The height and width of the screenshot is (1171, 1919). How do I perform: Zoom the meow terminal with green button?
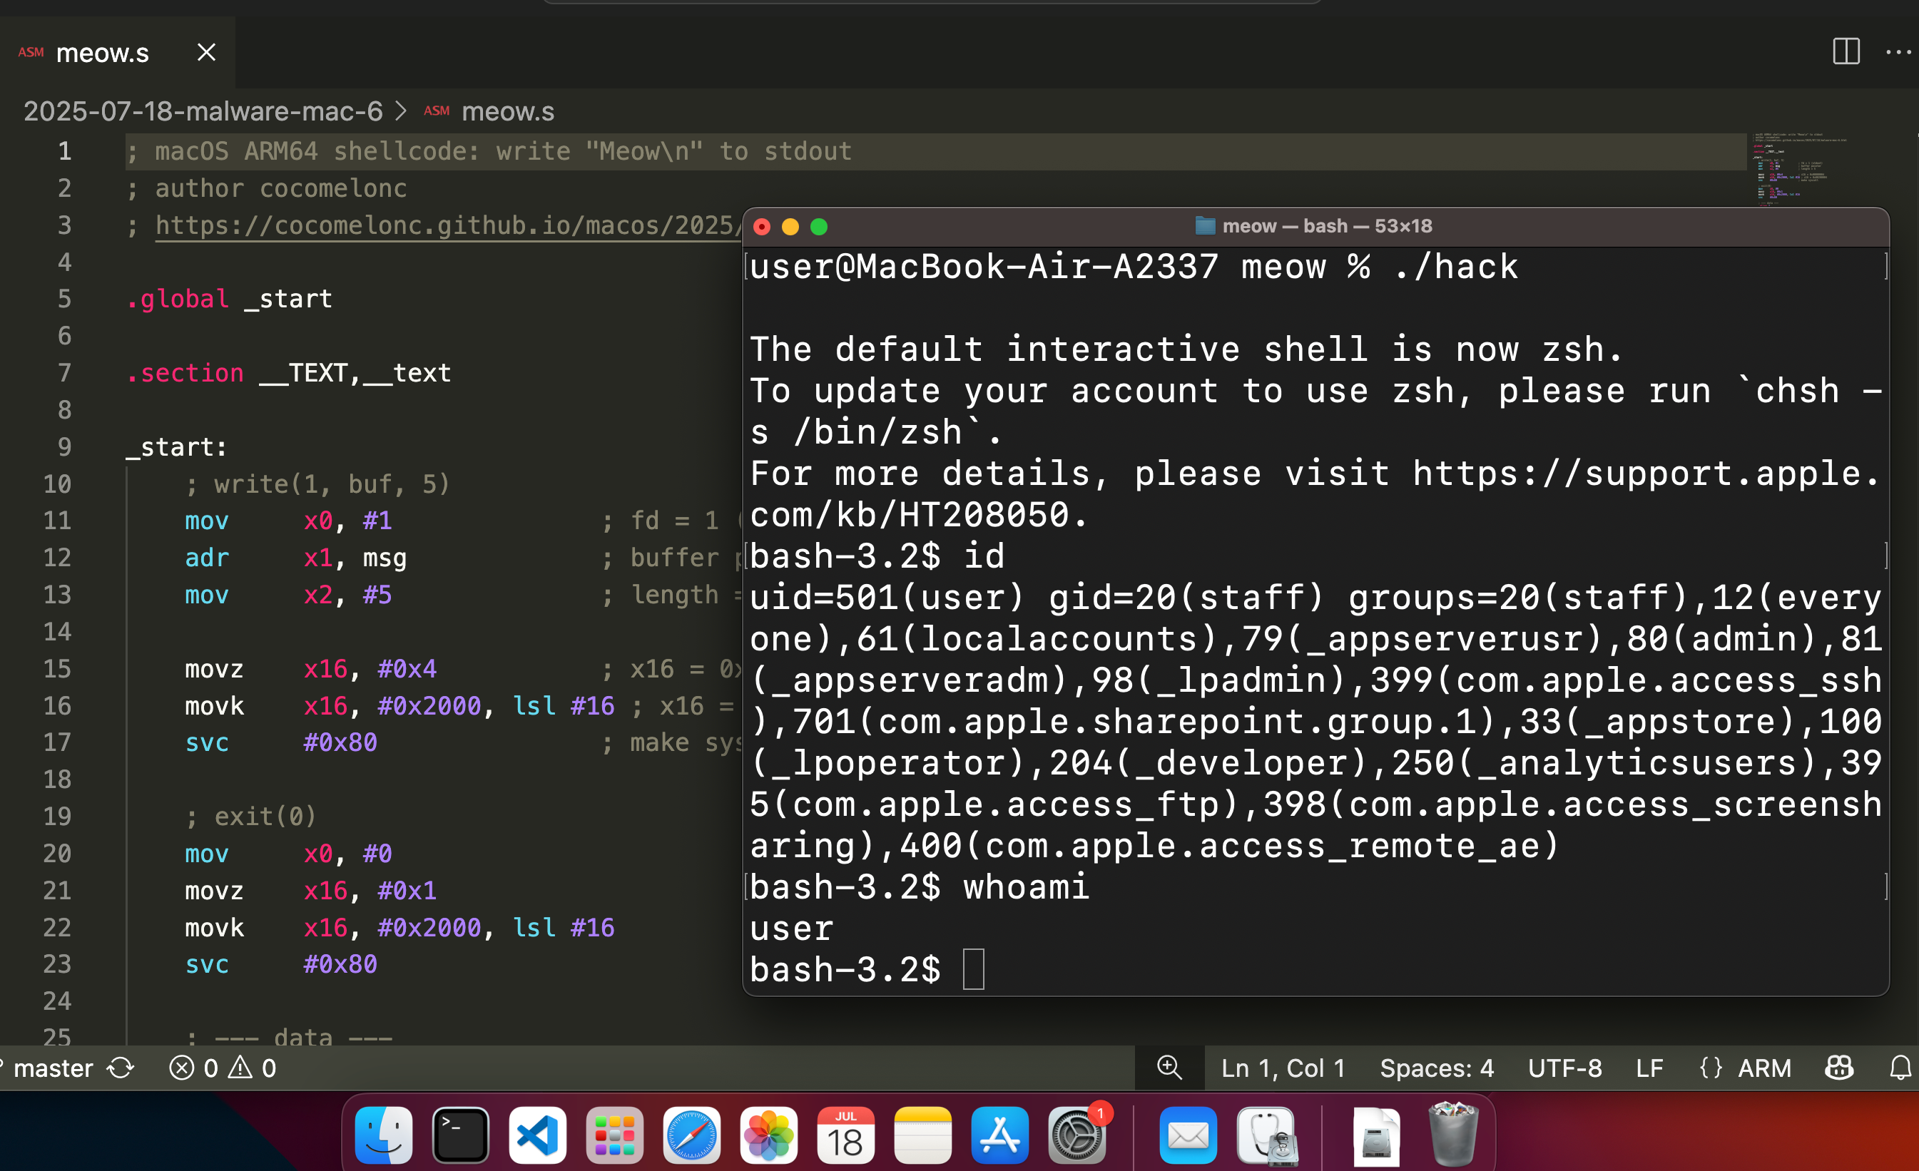818,227
